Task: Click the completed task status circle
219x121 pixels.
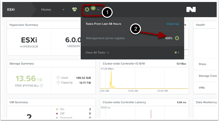Action: (177, 38)
